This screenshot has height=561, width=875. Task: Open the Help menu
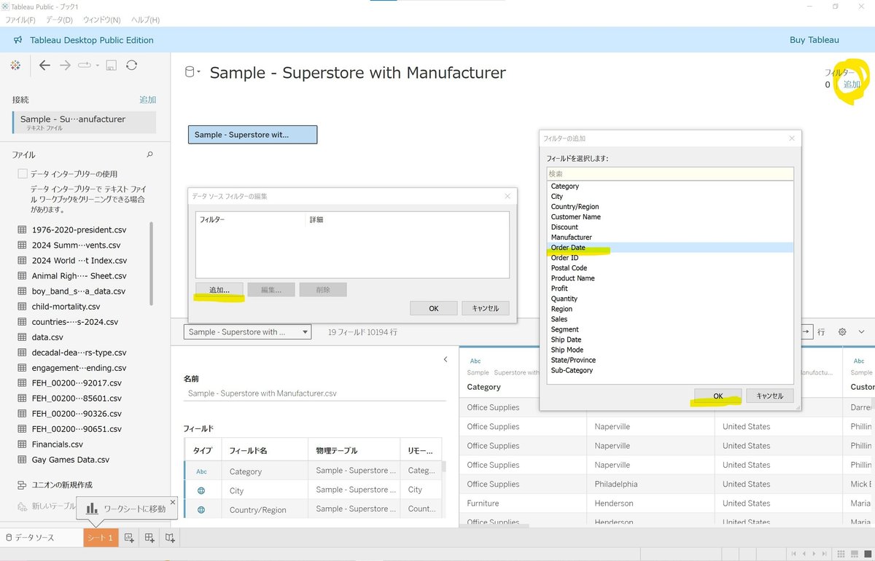145,20
